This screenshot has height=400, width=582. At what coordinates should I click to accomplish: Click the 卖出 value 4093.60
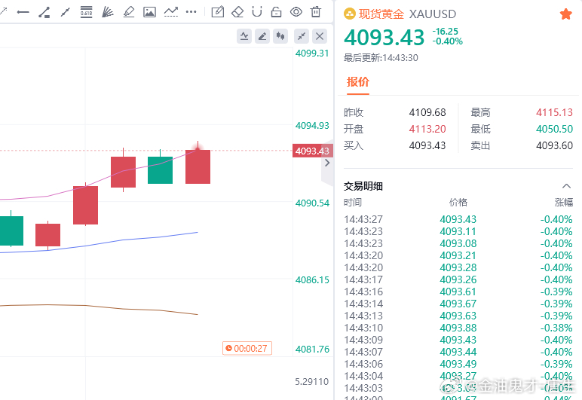coord(554,145)
